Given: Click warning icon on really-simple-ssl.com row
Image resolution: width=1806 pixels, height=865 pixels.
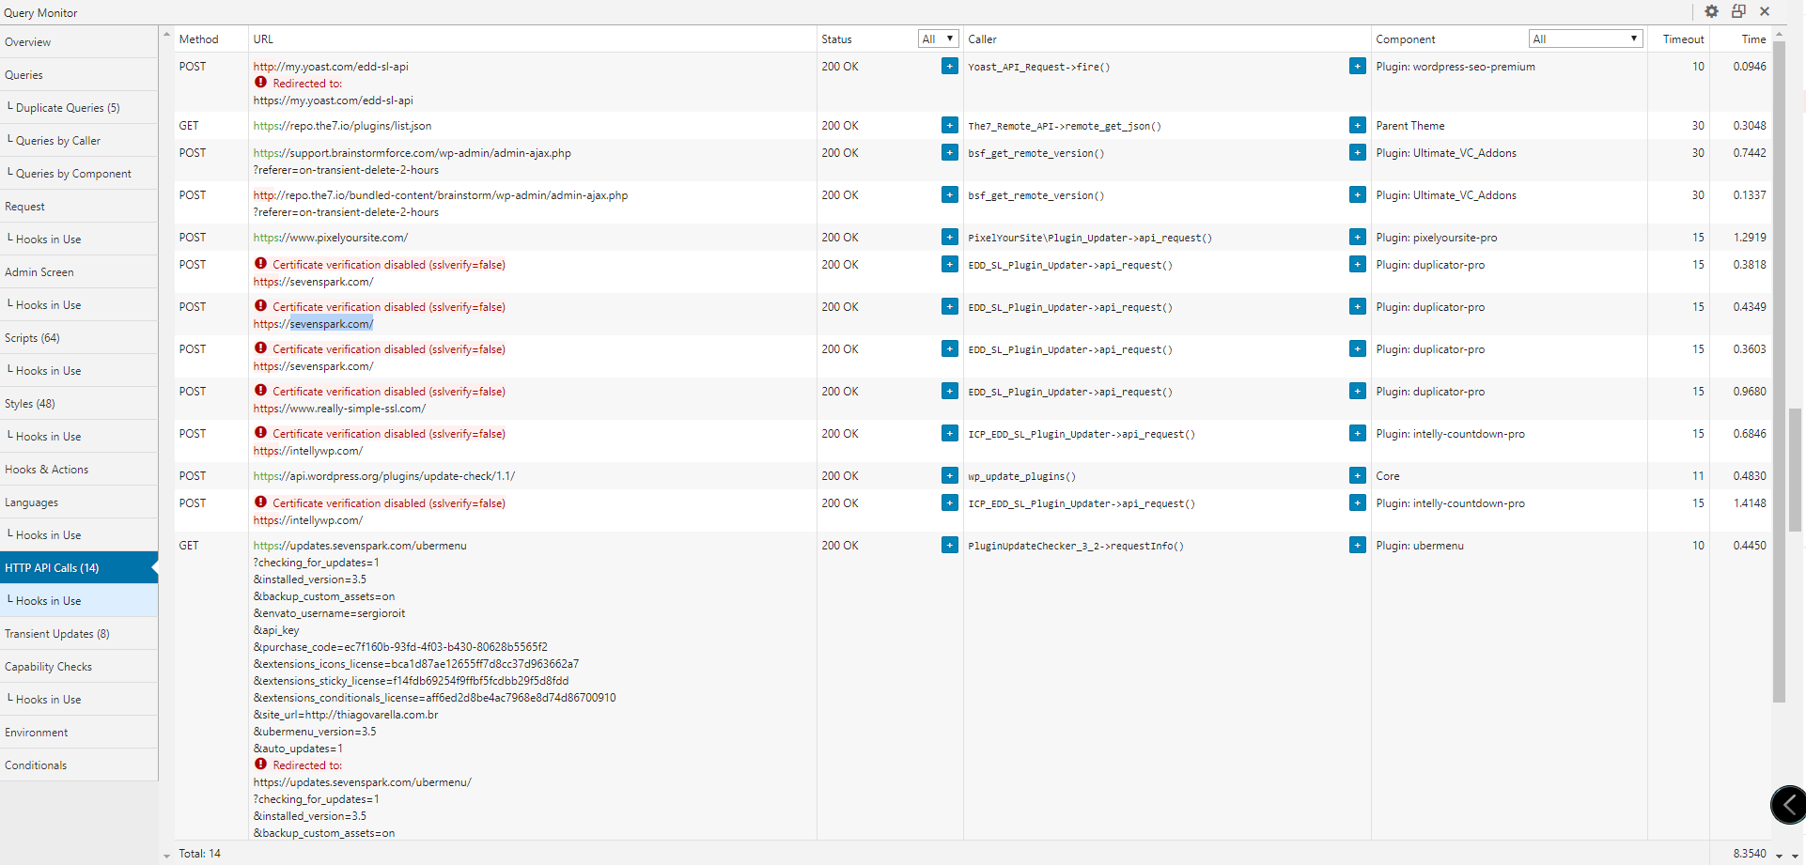Looking at the screenshot, I should [260, 391].
